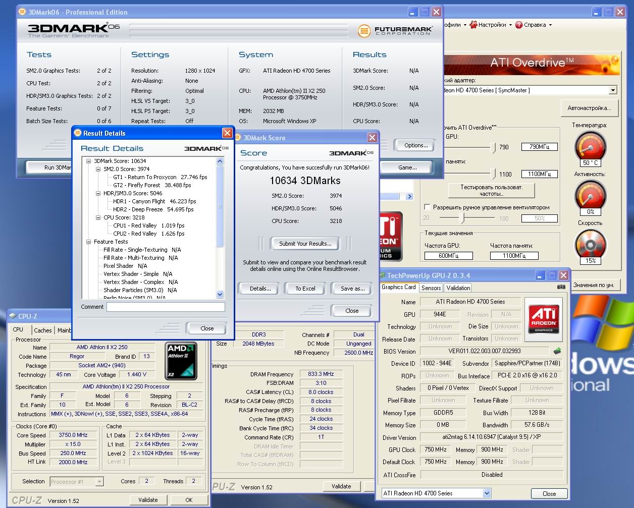The width and height of the screenshot is (634, 508).
Task: Click the GPU-Z BIOS save chip icon
Action: 557,351
